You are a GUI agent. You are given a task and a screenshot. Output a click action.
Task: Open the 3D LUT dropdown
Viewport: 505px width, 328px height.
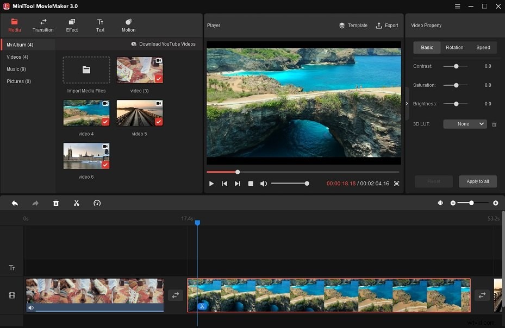(465, 124)
